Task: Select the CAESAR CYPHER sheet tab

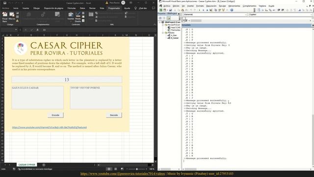Action: 27,165
